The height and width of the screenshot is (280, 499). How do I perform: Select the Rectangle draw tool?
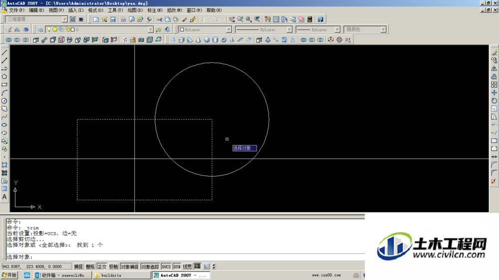[4, 85]
